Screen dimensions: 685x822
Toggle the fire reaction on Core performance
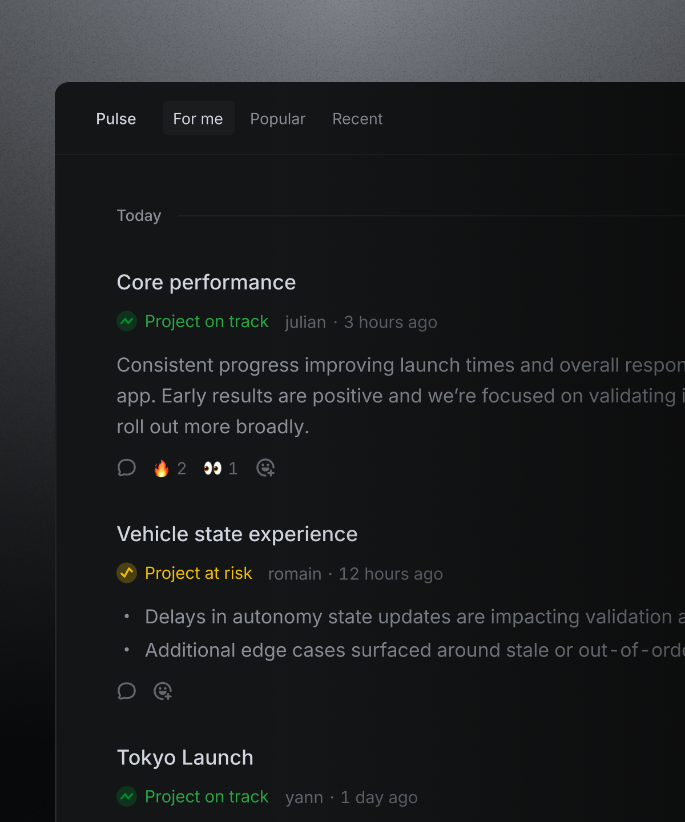[x=170, y=469]
